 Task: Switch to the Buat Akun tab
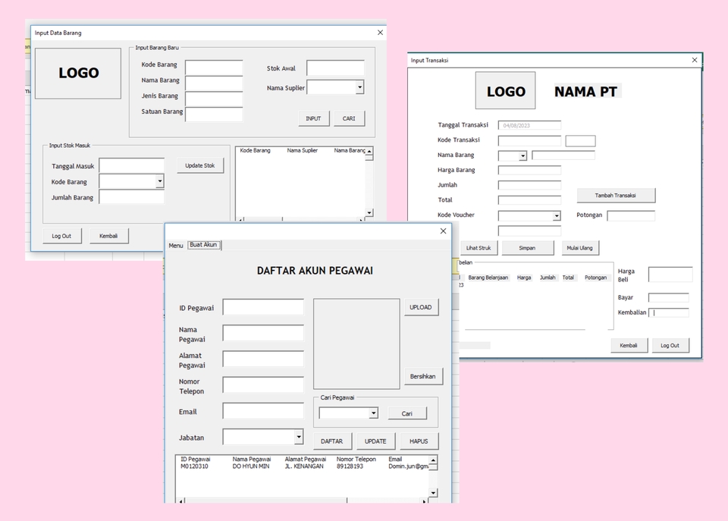[x=203, y=245]
